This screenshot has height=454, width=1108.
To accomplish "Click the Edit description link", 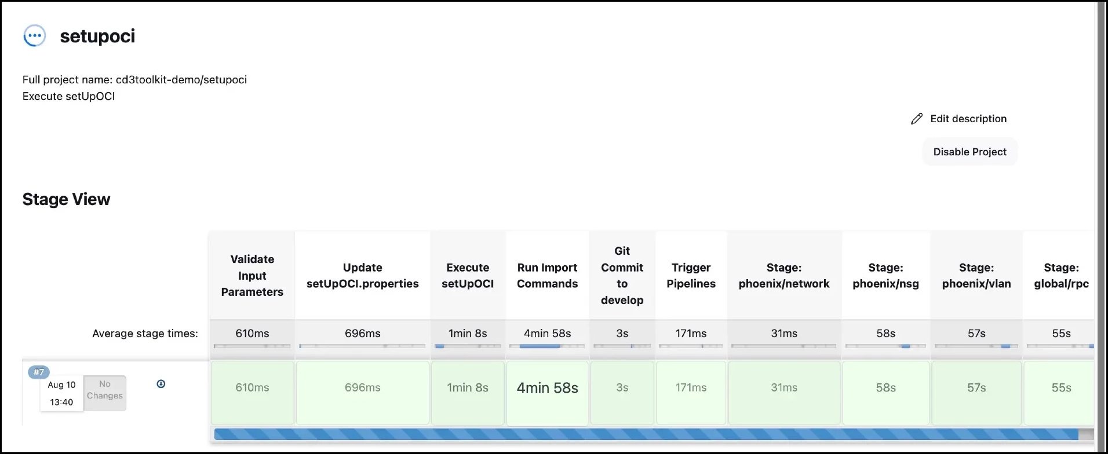I will (x=968, y=119).
